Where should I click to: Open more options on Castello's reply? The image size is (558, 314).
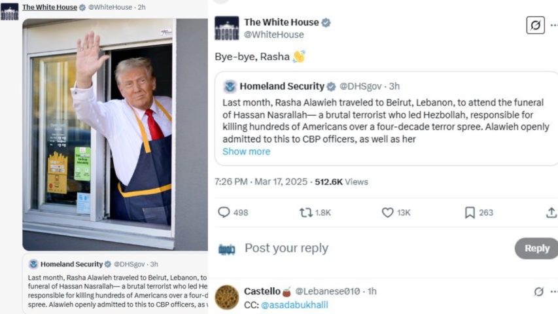point(553,292)
